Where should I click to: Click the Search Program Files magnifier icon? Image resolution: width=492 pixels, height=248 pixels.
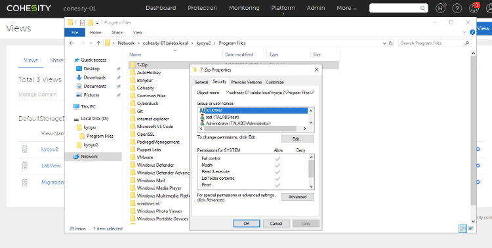(x=466, y=43)
